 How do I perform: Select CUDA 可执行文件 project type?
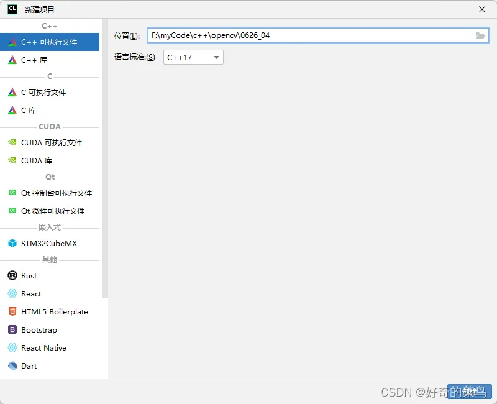[x=50, y=142]
